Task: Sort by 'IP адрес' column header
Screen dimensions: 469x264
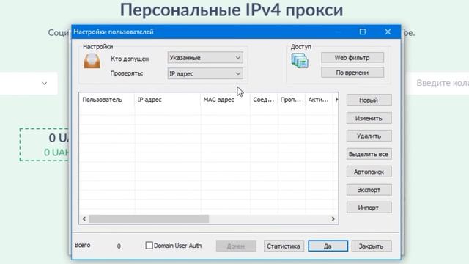Action: pyautogui.click(x=168, y=100)
